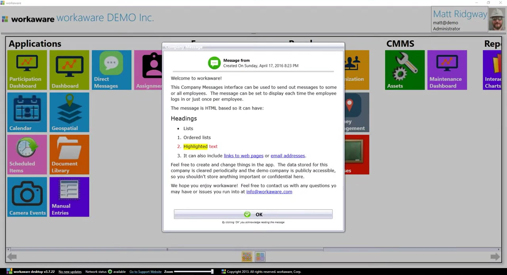Open the Manual Entries tile
Screen dimensions: 507x275
coord(69,197)
